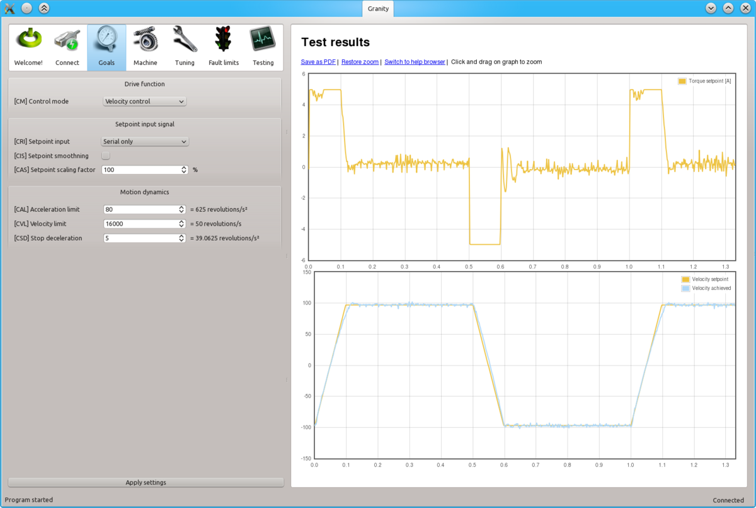Screen dimensions: 756x508
Task: Click the window roll-up chevron button
Action: point(43,8)
